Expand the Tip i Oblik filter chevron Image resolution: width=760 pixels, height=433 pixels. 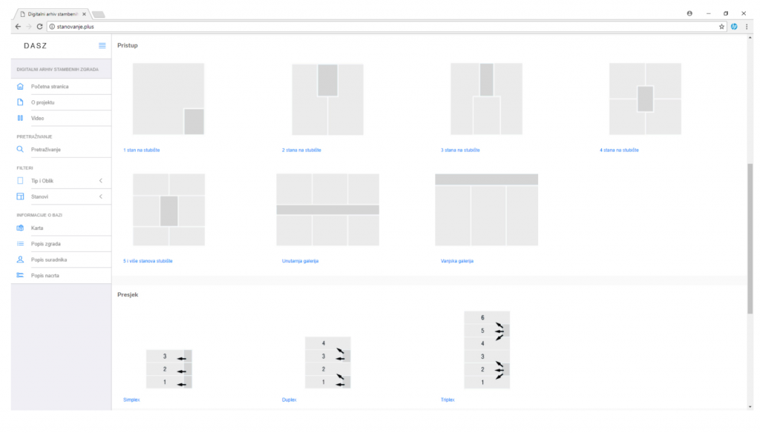click(101, 181)
